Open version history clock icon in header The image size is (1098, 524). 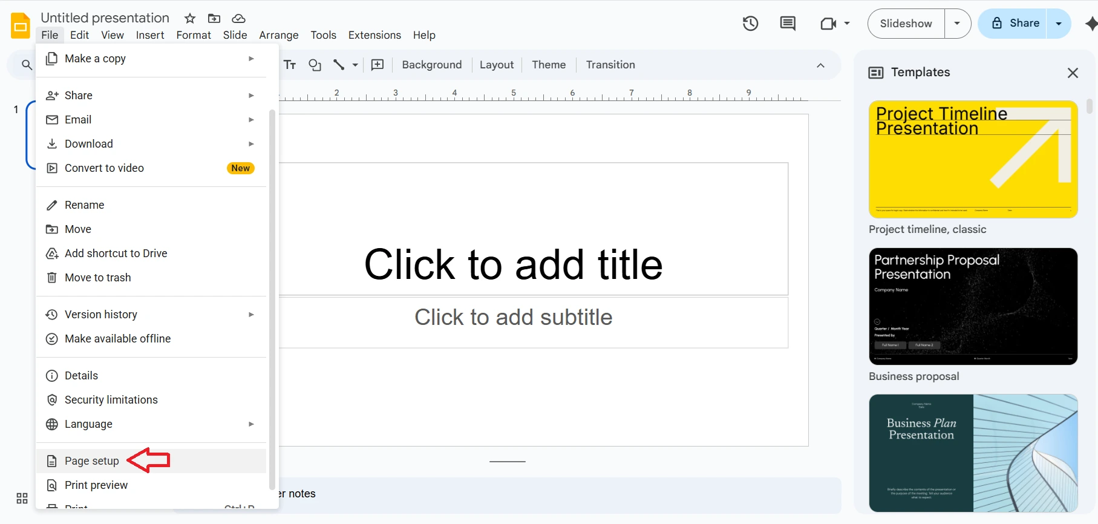click(750, 24)
